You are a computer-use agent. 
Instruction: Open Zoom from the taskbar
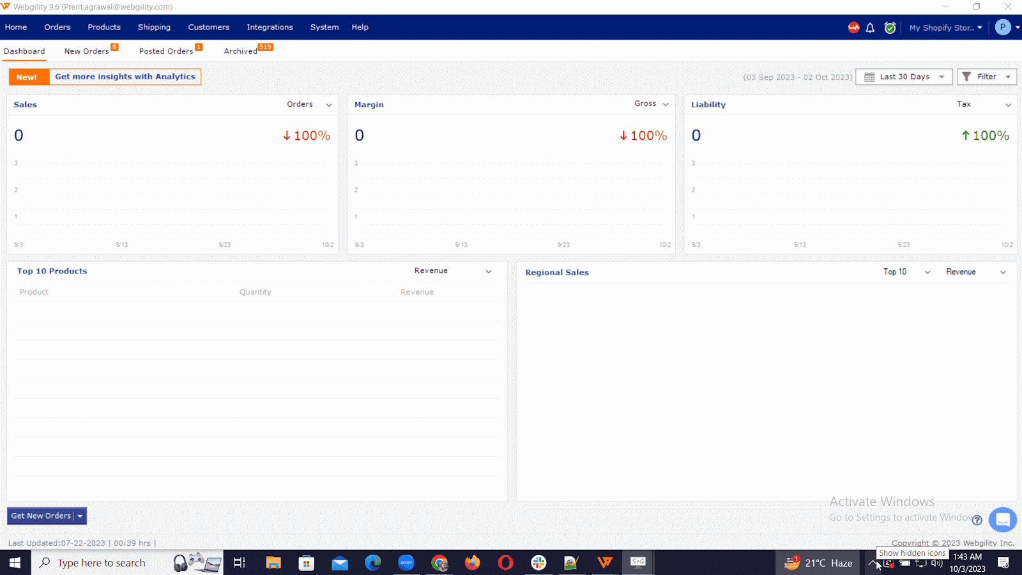point(406,562)
